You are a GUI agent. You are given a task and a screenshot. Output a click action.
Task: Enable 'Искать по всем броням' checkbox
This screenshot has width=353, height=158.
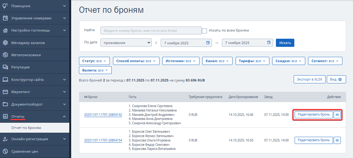tap(205, 31)
